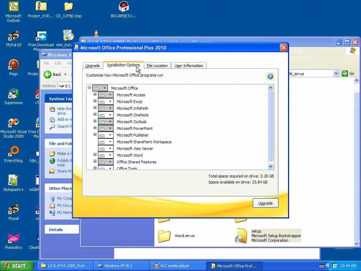This screenshot has width=361, height=271.
Task: Click the System Tasks panel header
Action: 59,99
